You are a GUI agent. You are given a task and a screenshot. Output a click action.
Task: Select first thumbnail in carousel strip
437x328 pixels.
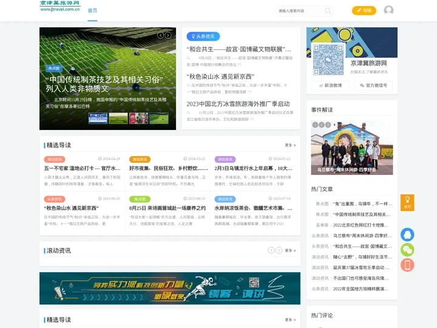[x=98, y=118]
